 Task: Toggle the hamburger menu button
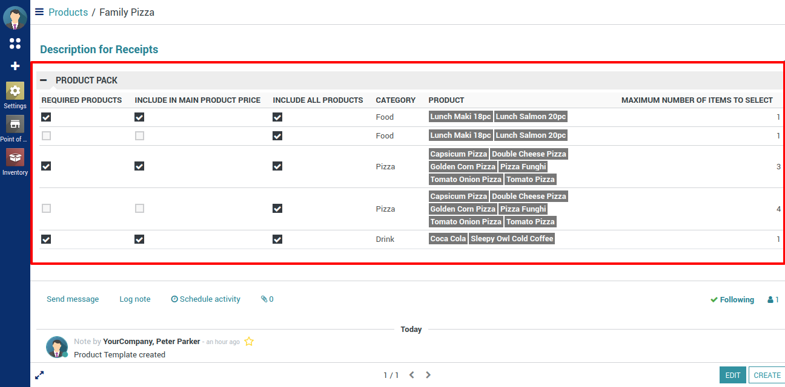click(39, 12)
